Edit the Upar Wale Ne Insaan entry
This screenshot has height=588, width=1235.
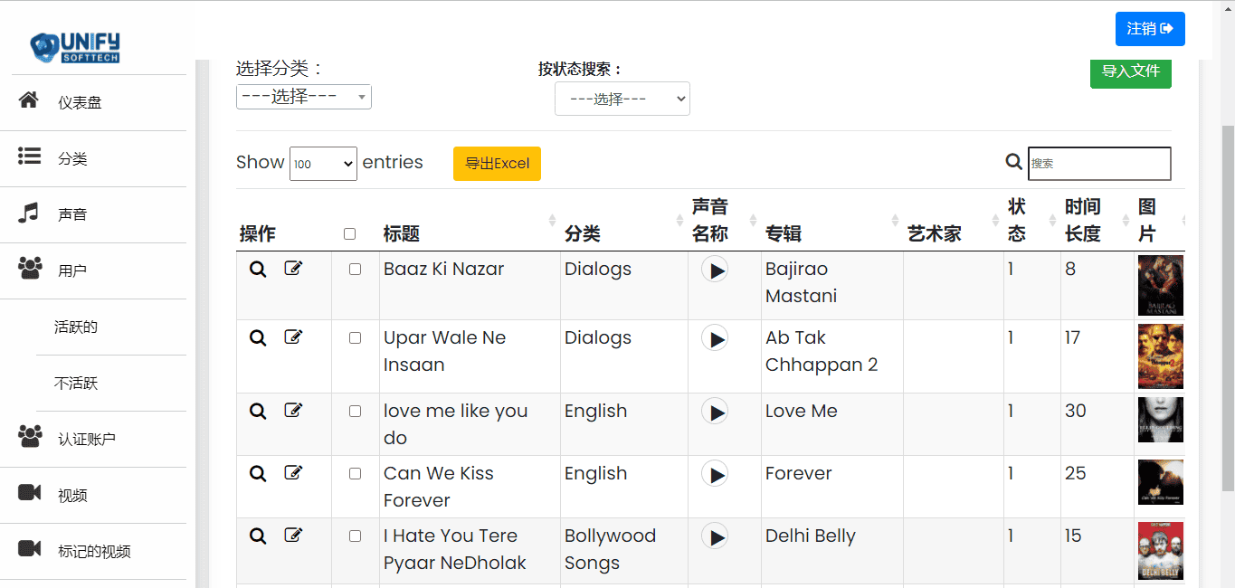[x=293, y=337]
